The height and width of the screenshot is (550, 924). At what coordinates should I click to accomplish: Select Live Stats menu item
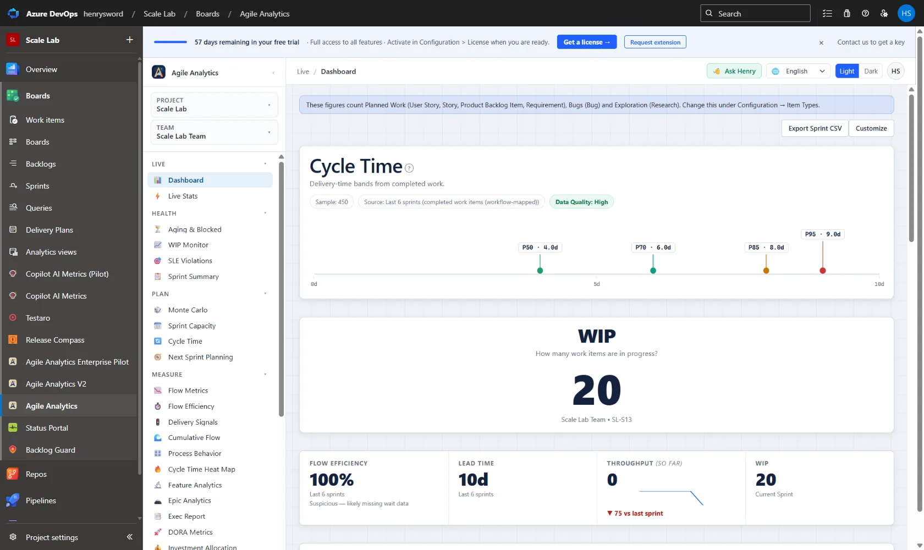[210, 196]
